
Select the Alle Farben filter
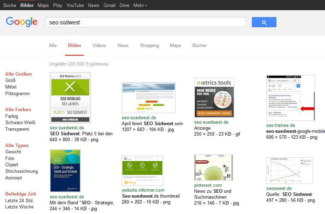18,109
